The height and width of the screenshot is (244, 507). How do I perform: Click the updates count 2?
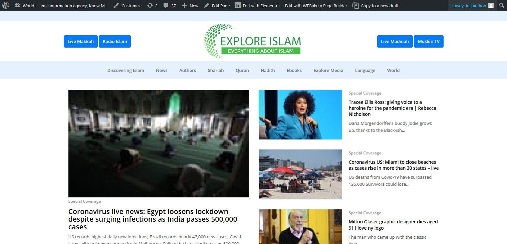pyautogui.click(x=156, y=6)
